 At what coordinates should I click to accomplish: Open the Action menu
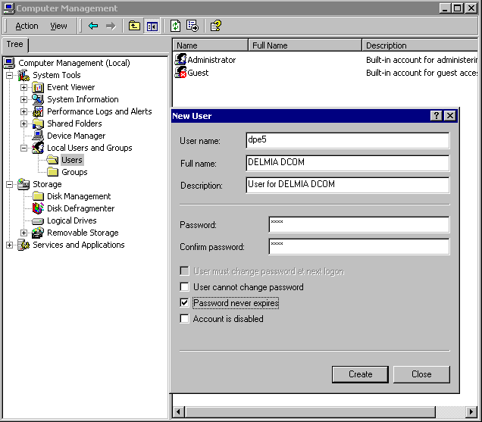(27, 26)
